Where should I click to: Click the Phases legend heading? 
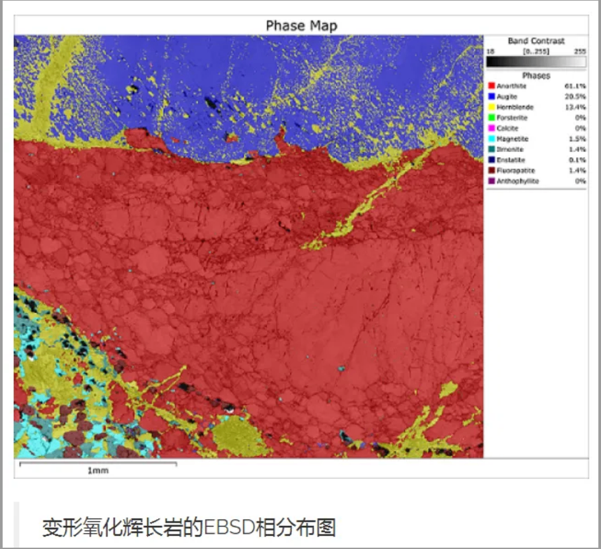click(x=536, y=75)
